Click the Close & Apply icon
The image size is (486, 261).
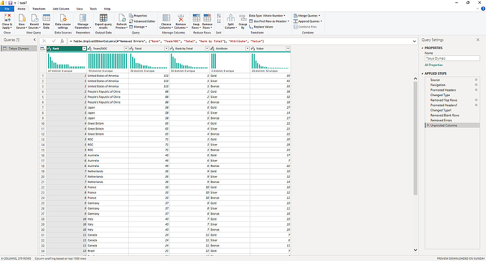(x=7, y=18)
